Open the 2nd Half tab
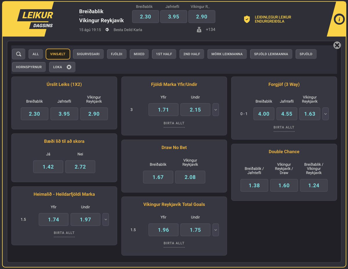The width and height of the screenshot is (348, 269). [192, 54]
